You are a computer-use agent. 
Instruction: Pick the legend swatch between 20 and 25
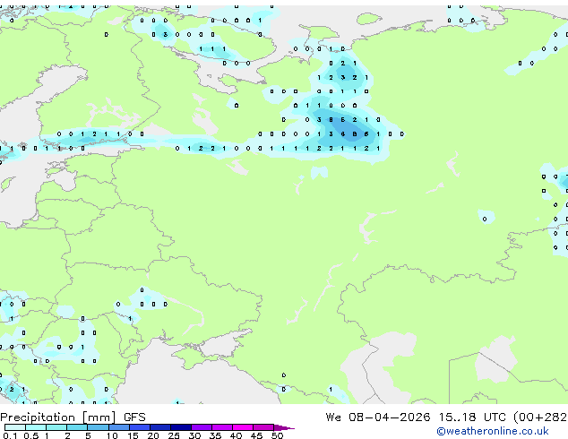160,427
